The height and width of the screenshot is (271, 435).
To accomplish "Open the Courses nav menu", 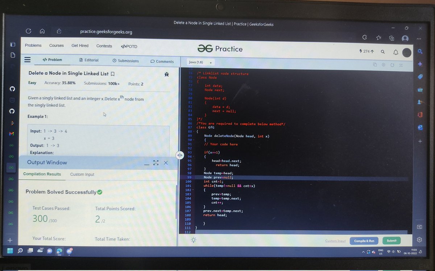I will coord(57,46).
